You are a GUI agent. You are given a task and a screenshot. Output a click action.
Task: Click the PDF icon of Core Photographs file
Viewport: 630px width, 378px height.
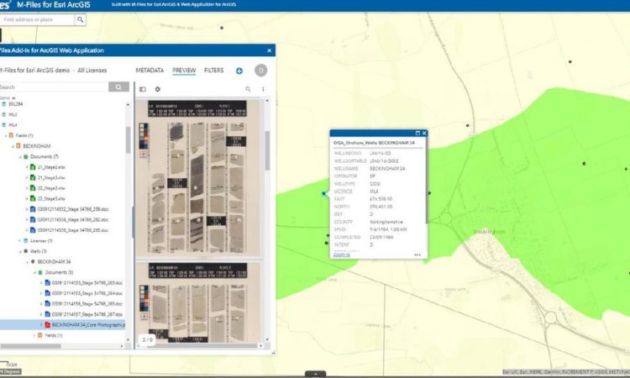pos(47,324)
